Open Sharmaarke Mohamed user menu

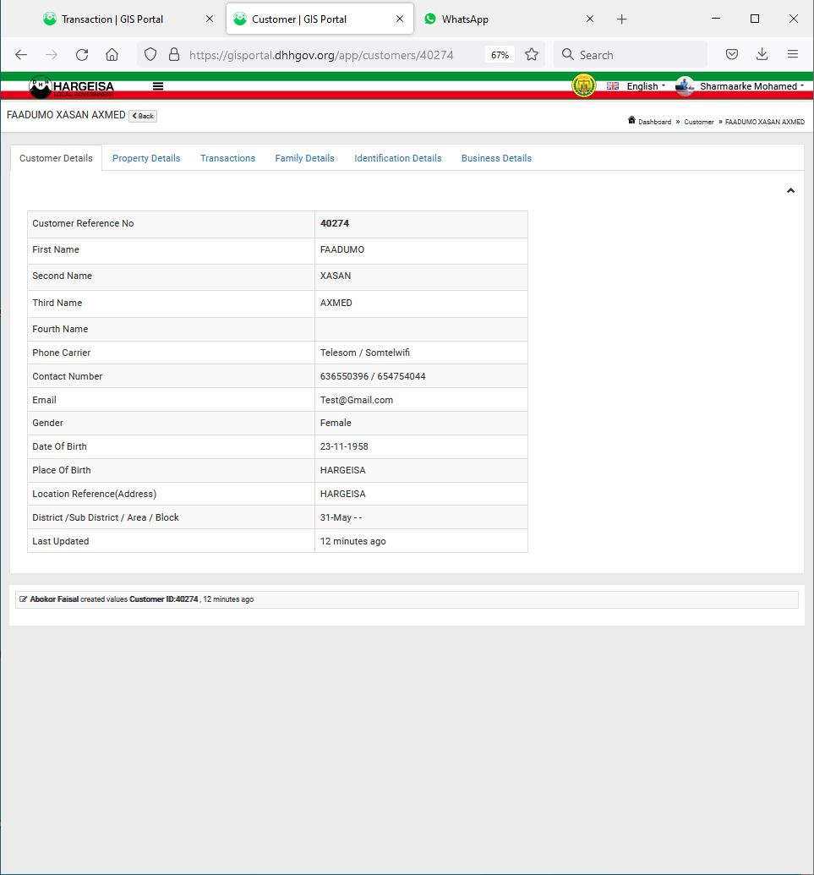[751, 86]
